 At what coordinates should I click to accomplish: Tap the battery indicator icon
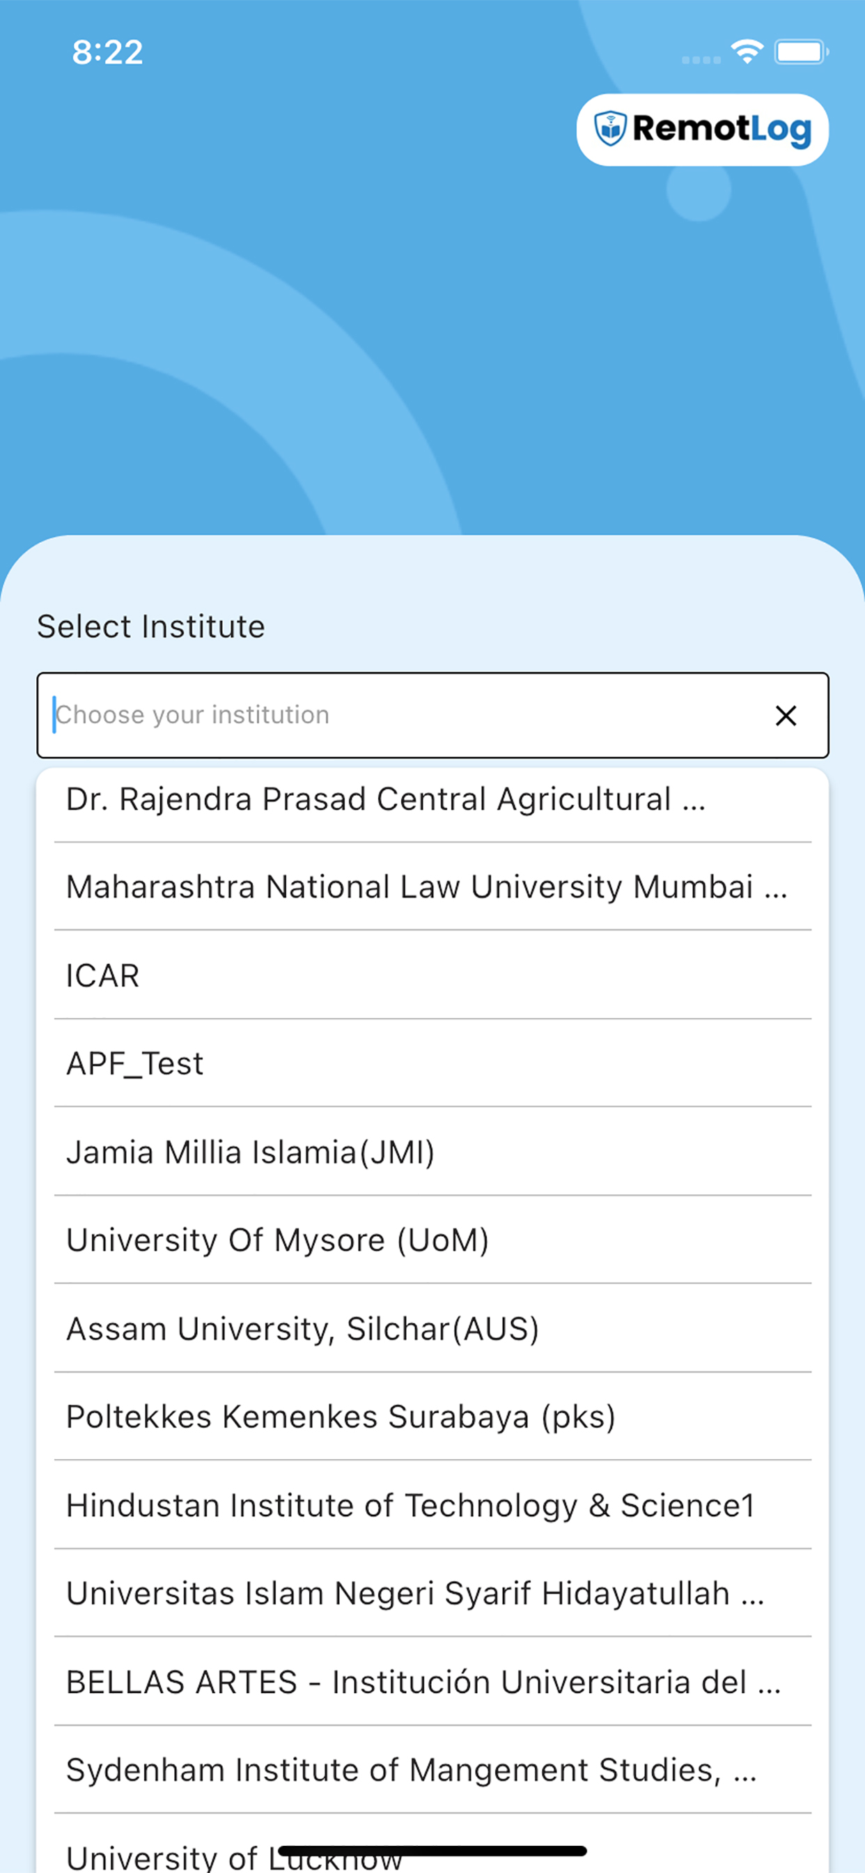click(801, 52)
